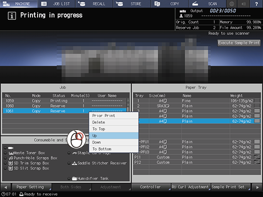The height and width of the screenshot is (197, 263).
Task: Switch to the JOB LIST tab
Action: pyautogui.click(x=56, y=4)
